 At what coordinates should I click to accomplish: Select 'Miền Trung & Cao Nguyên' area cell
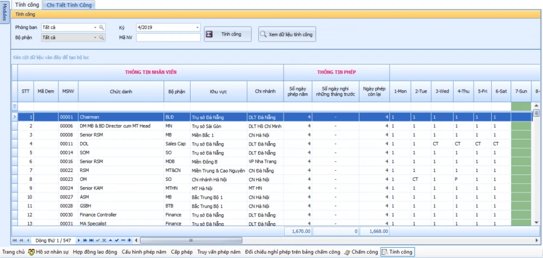coord(218,171)
